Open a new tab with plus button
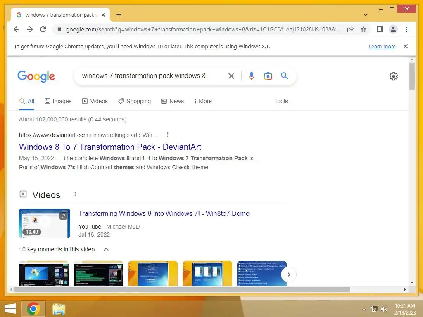Viewport: 423px width, 317px height. [119, 15]
